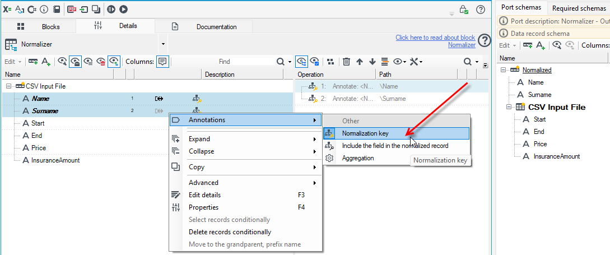Toggle the eye with lock view icon
This screenshot has width=610, height=255.
coord(75,62)
